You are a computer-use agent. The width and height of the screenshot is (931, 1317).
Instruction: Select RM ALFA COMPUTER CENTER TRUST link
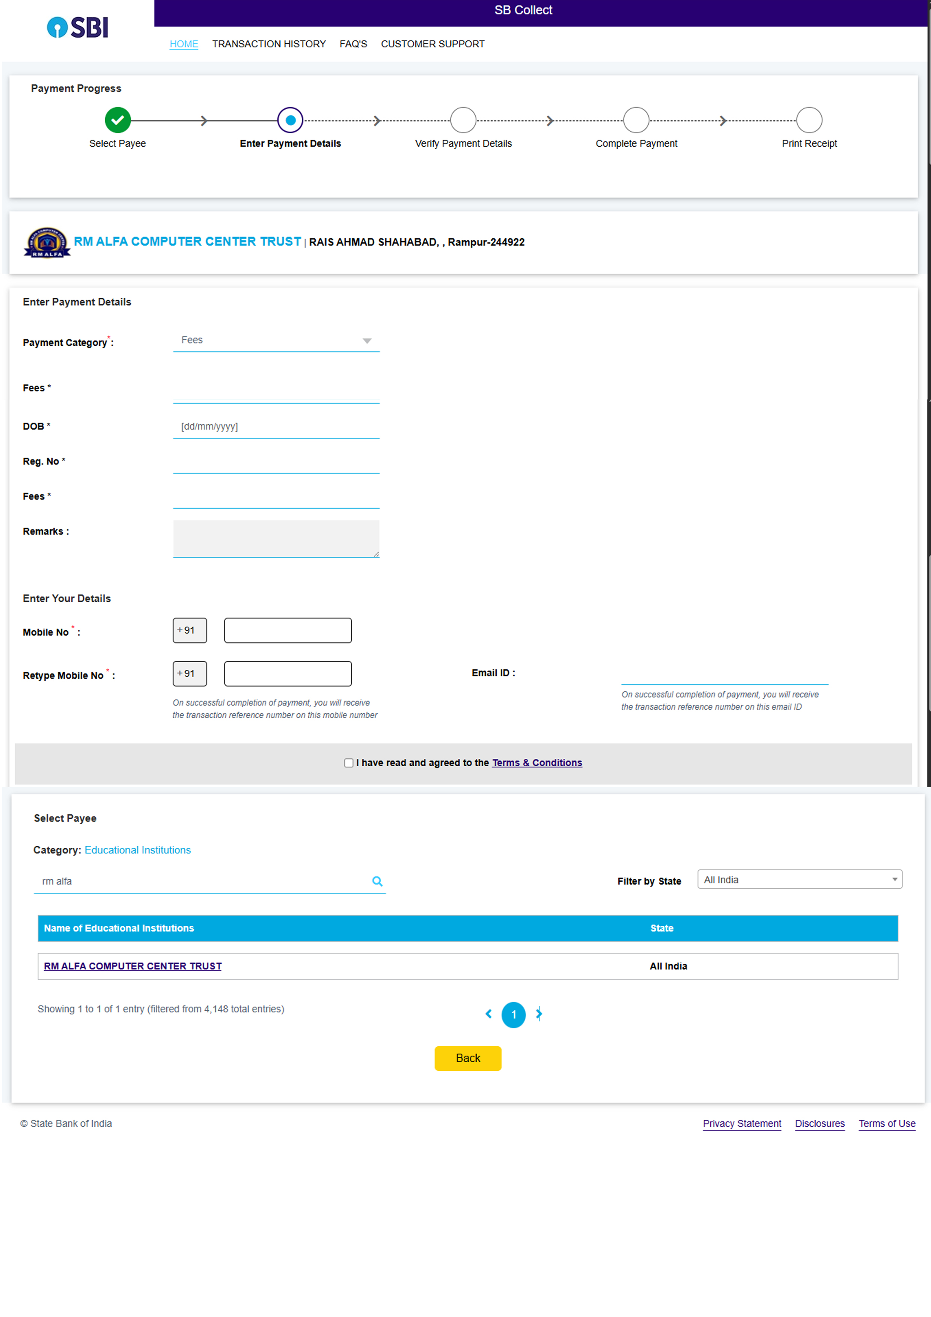[133, 966]
